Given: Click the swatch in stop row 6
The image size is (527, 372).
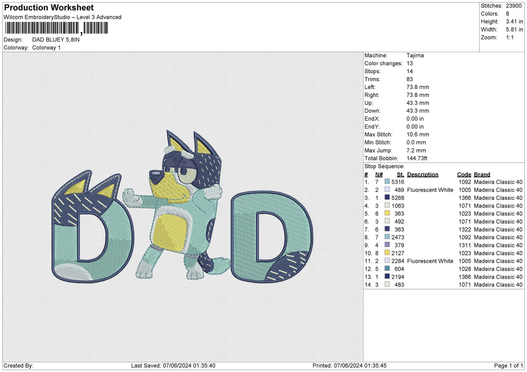Looking at the screenshot, I should click(387, 222).
